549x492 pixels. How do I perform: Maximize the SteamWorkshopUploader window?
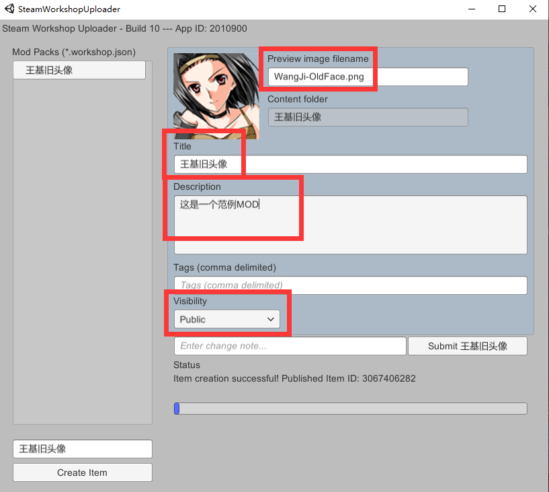point(502,9)
